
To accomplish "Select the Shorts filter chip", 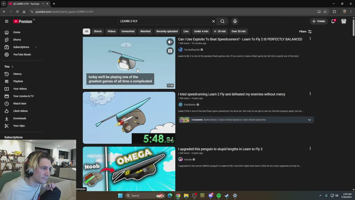I will point(98,31).
